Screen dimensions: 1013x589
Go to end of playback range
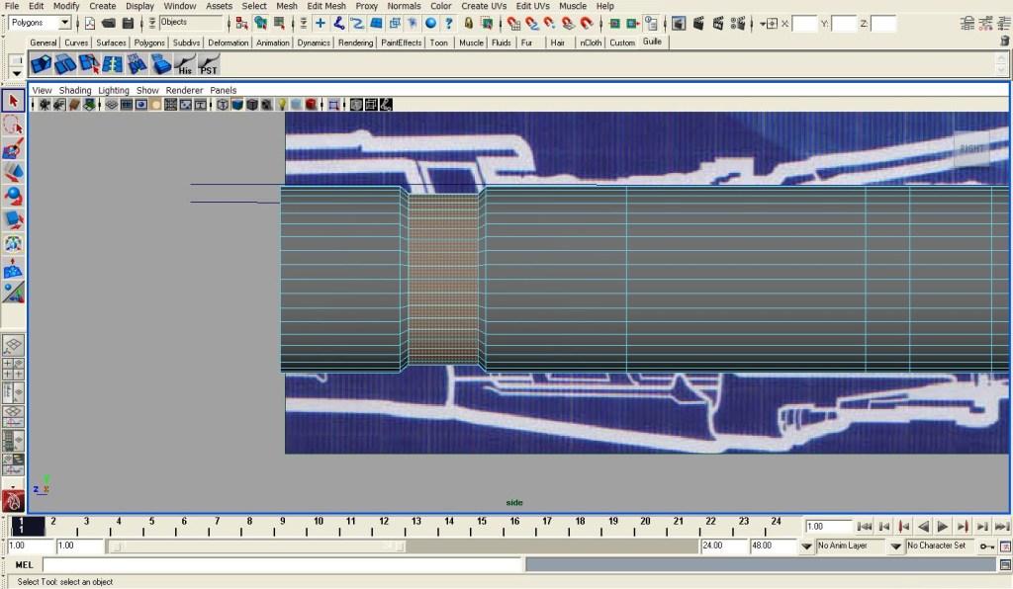click(x=1002, y=527)
